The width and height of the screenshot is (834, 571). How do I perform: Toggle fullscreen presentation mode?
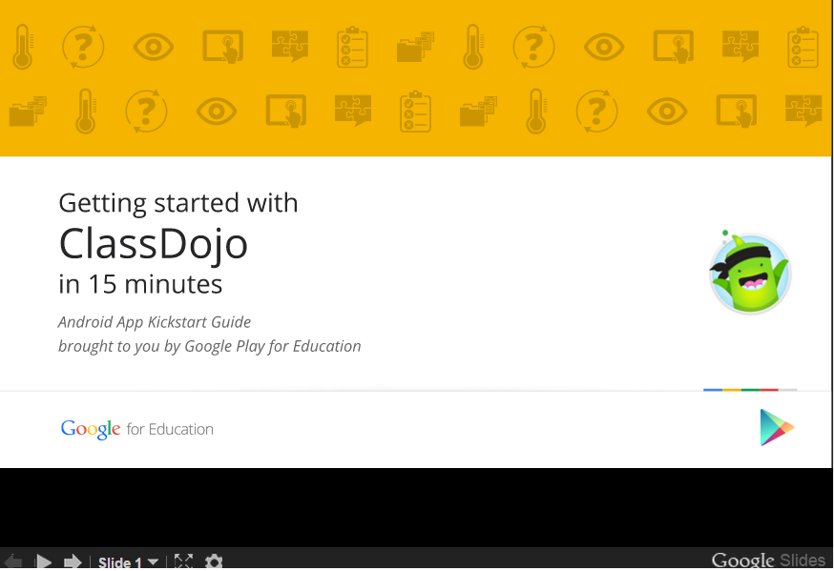pyautogui.click(x=183, y=561)
